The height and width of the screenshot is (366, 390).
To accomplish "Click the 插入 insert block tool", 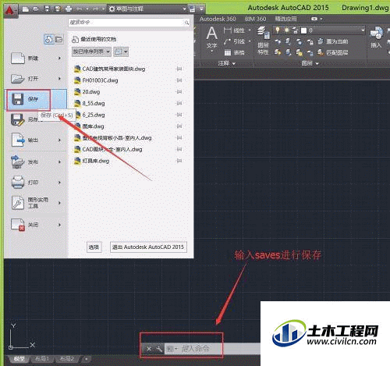I will (376, 37).
